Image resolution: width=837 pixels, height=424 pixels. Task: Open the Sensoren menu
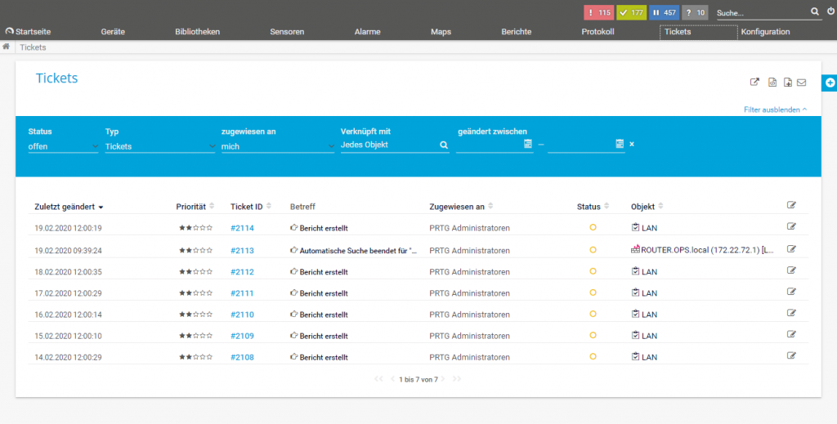287,32
